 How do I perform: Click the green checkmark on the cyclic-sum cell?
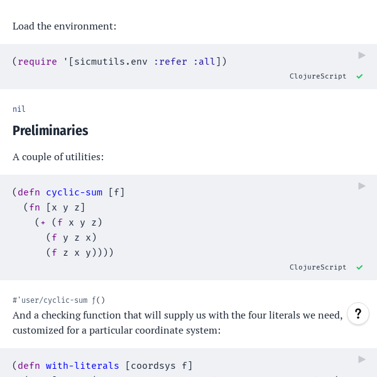point(359,267)
